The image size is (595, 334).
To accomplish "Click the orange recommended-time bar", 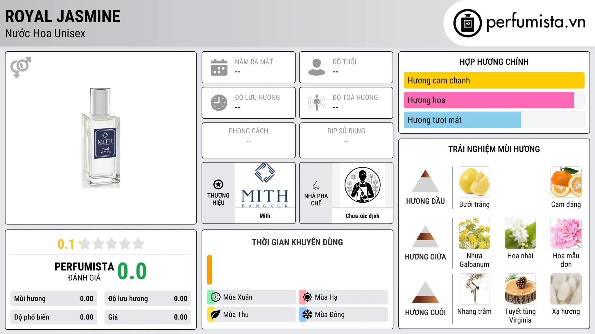I will click(209, 270).
